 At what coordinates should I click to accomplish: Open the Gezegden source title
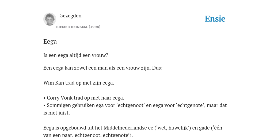pos(70,16)
